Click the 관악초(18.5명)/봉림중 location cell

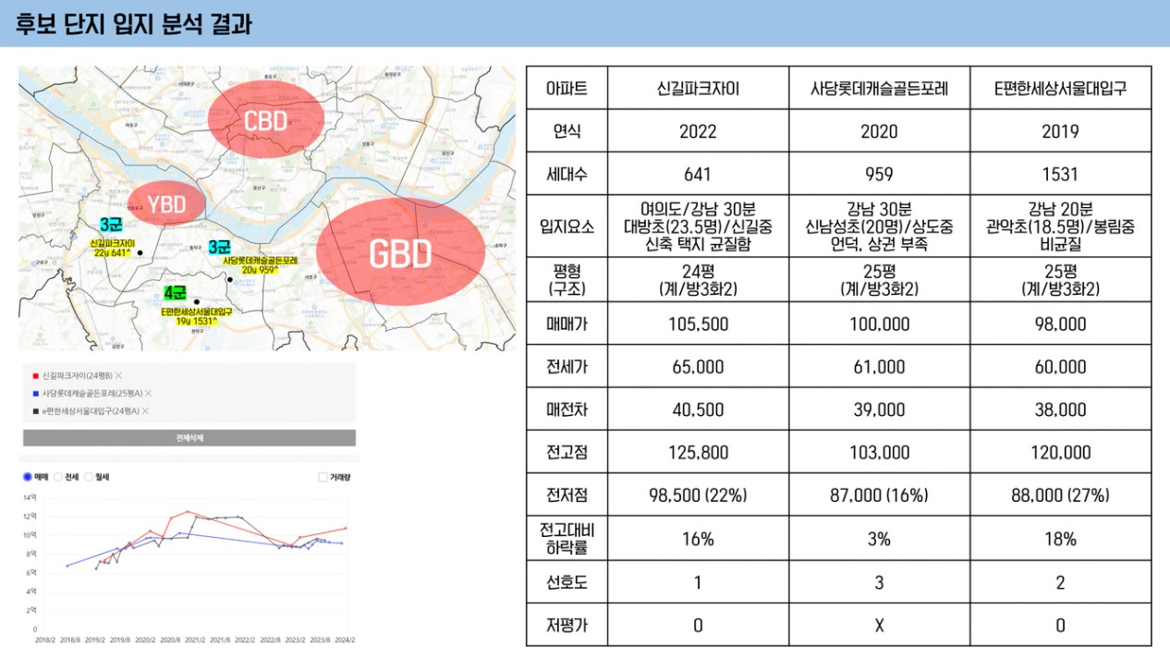[x=1060, y=225]
